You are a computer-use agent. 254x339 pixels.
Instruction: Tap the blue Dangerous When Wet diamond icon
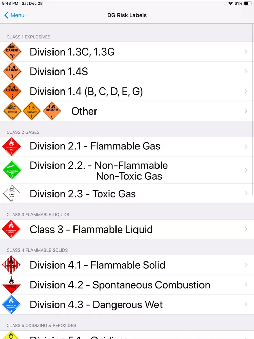pos(11,304)
